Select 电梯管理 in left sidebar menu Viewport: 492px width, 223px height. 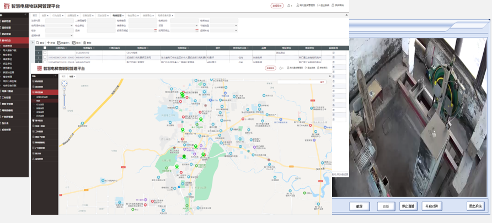tap(8, 46)
